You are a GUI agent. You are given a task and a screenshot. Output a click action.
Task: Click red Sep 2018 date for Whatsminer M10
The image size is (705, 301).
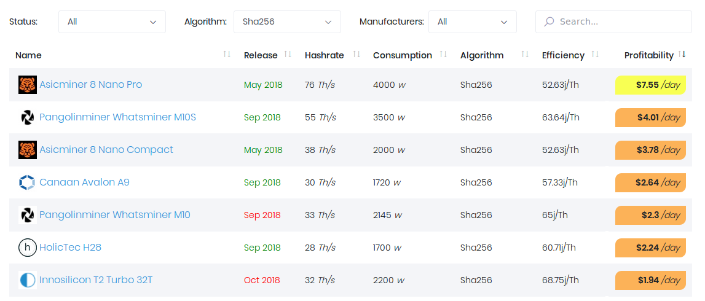pyautogui.click(x=262, y=215)
